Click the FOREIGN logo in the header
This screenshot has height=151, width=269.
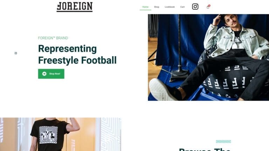tap(75, 7)
